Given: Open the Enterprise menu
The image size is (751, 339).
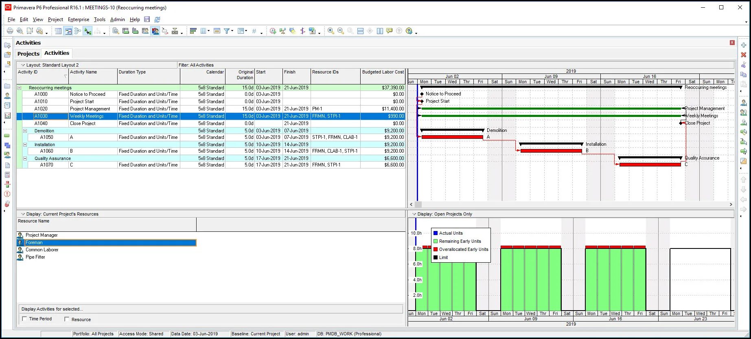Looking at the screenshot, I should point(79,19).
